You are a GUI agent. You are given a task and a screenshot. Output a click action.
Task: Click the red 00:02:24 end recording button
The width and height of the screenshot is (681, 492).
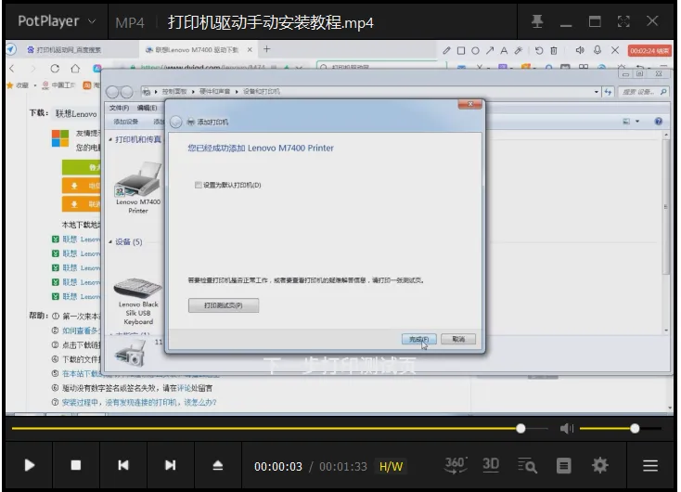(649, 51)
